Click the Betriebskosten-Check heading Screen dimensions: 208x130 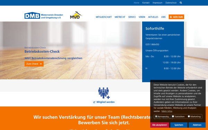[x=42, y=51]
